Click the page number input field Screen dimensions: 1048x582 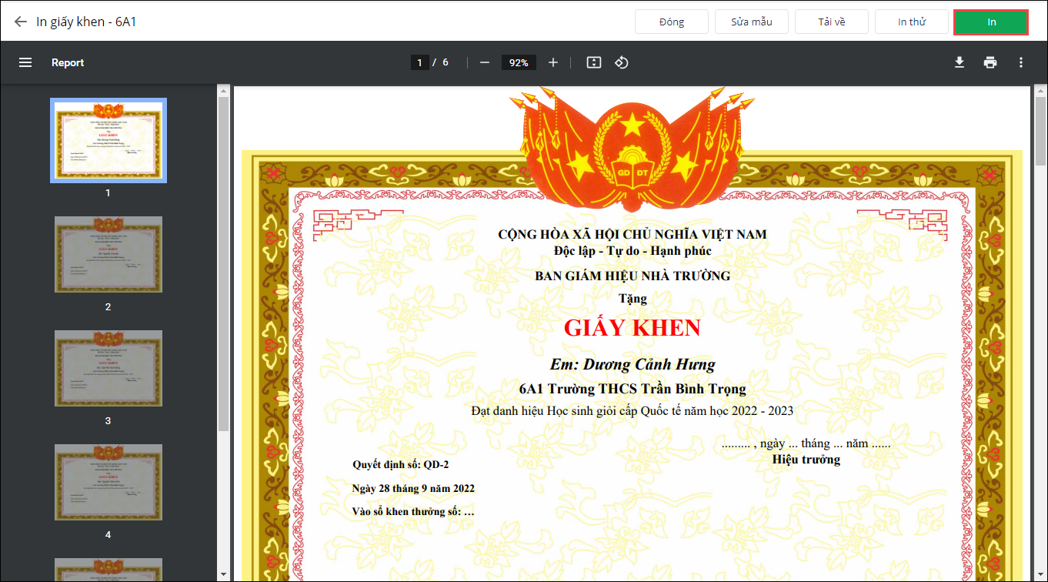(x=420, y=62)
